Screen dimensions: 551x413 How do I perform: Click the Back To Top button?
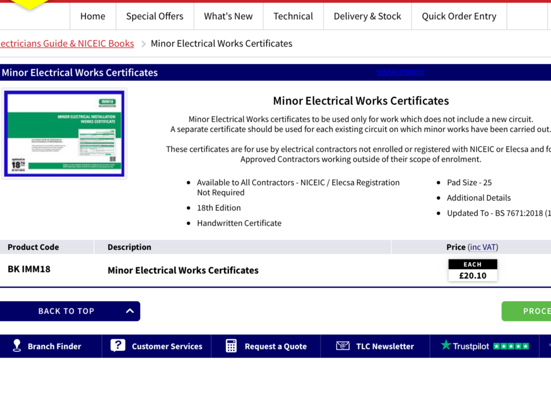(70, 311)
